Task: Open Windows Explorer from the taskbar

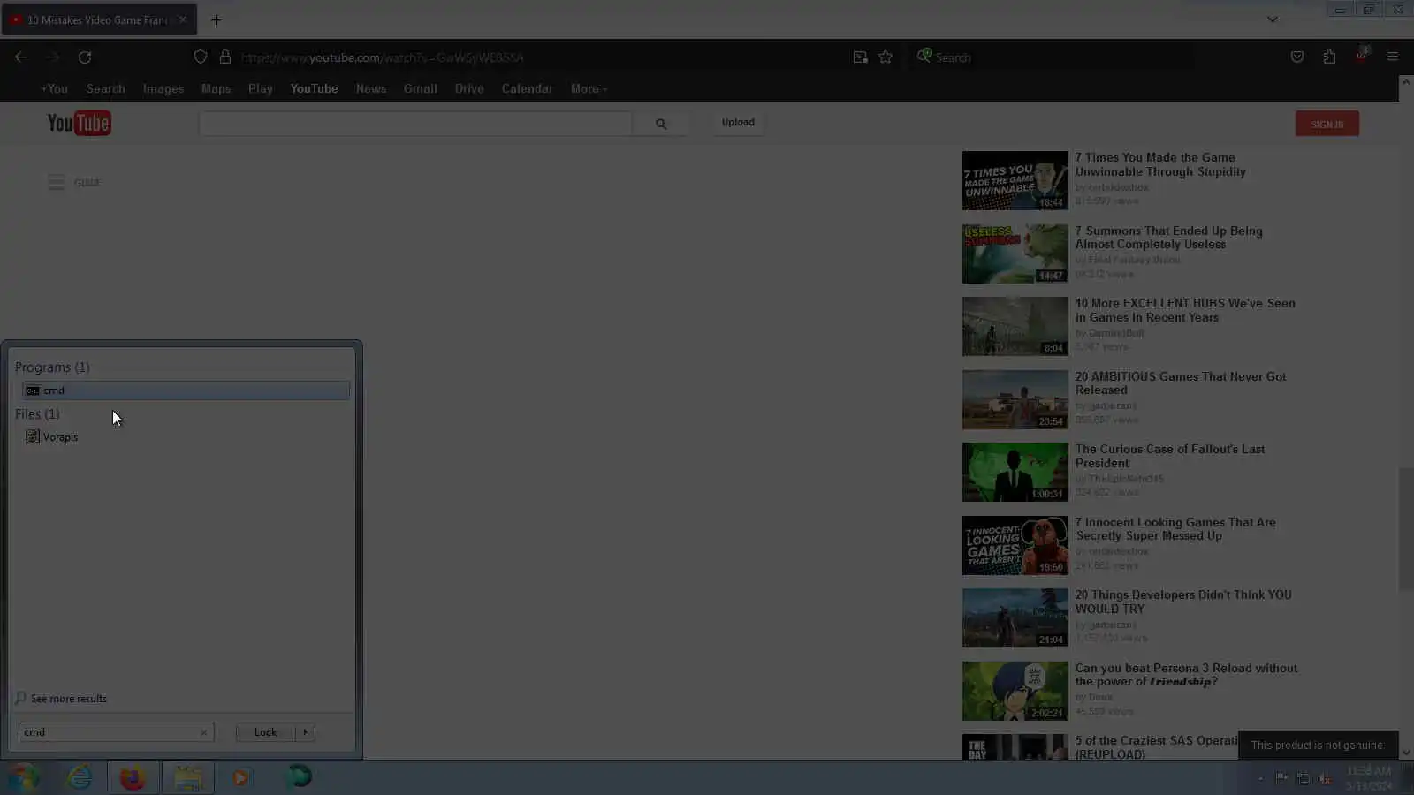Action: coord(187,777)
